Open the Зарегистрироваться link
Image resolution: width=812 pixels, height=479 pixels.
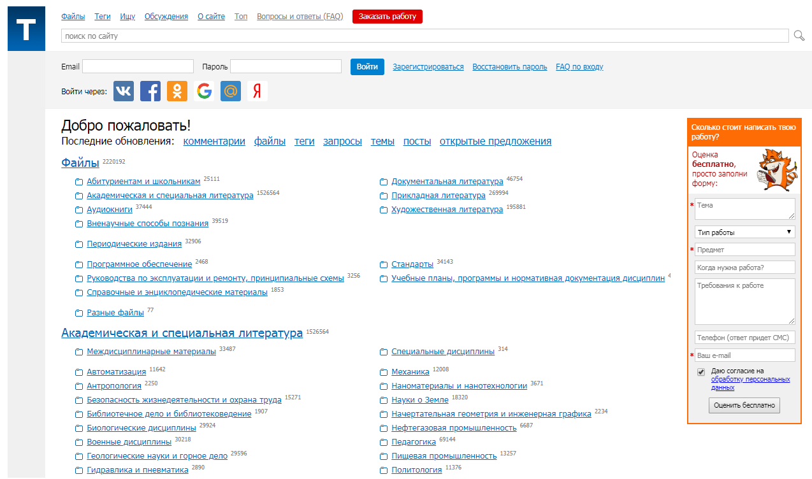pos(428,67)
